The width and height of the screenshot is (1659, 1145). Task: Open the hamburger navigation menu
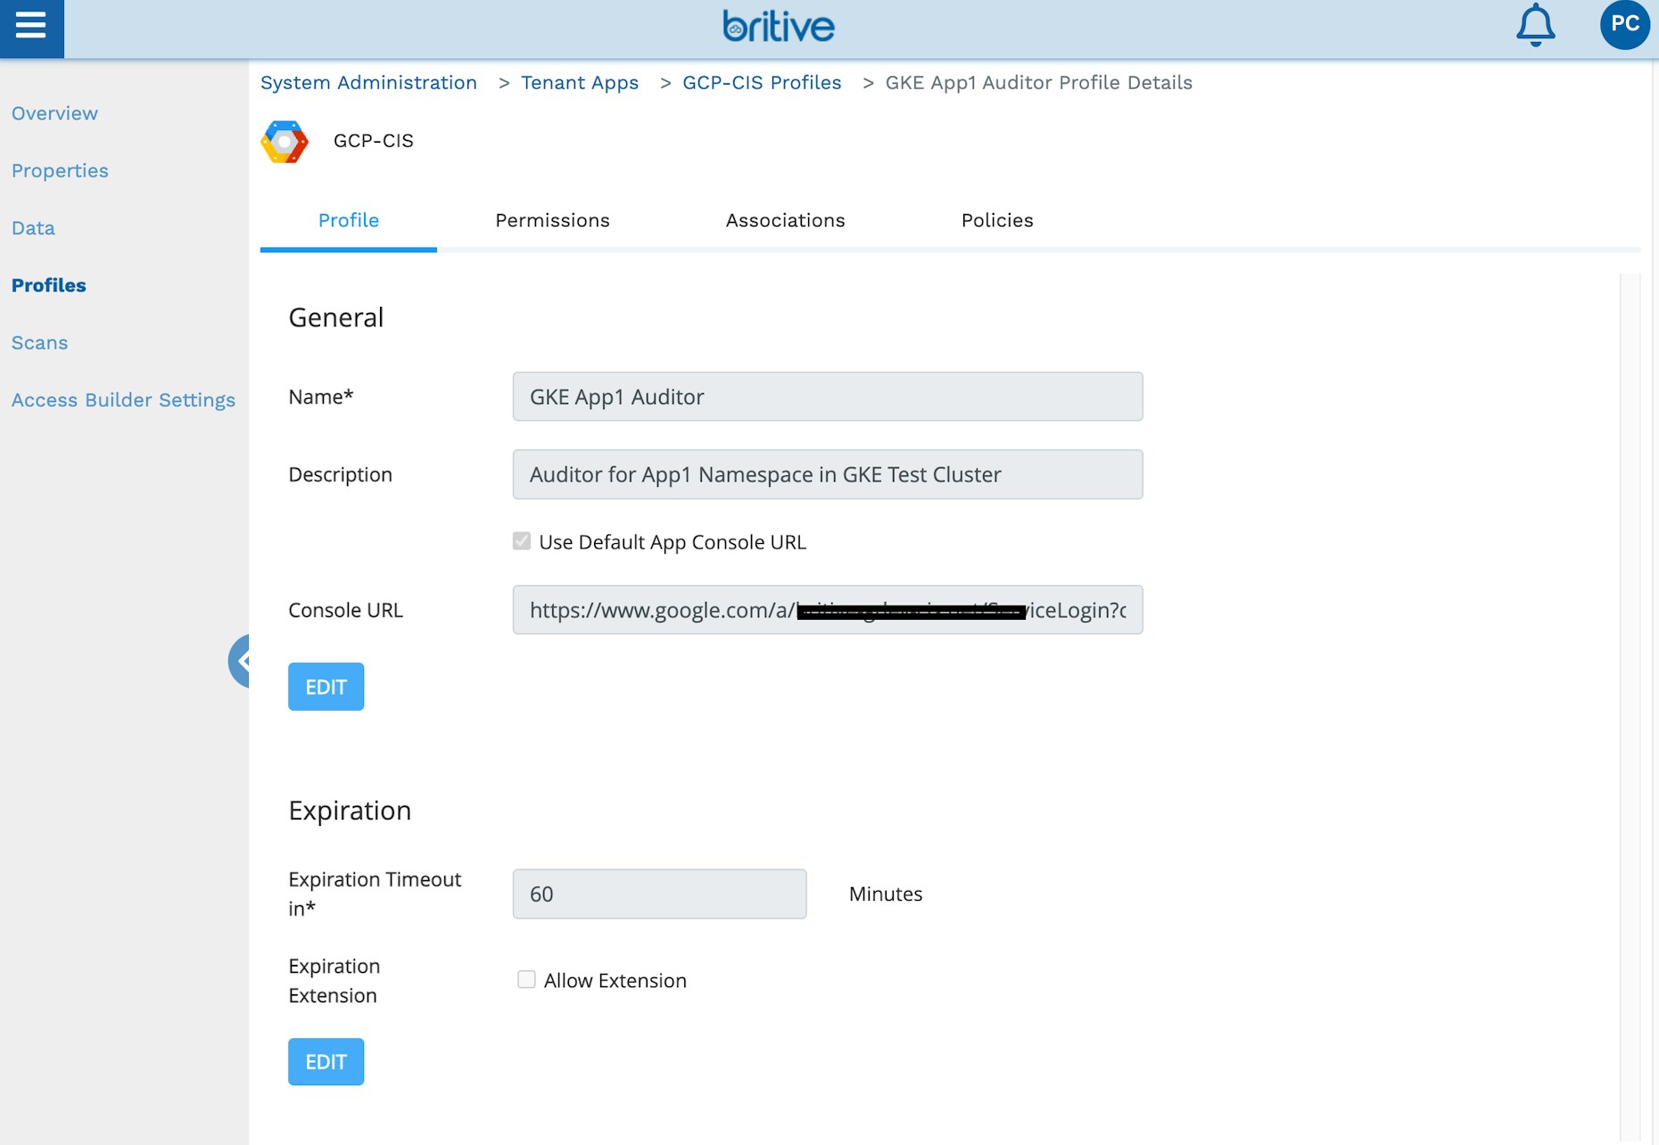pos(31,28)
